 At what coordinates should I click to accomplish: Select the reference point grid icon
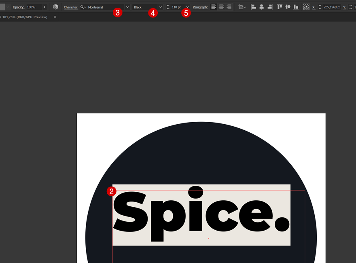(x=306, y=7)
